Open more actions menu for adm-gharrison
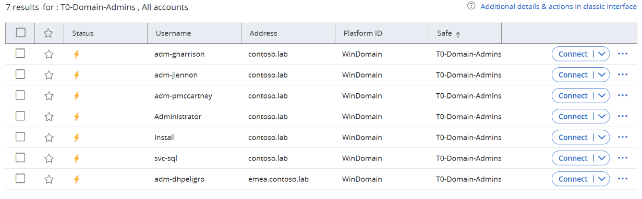The height and width of the screenshot is (199, 642). point(622,54)
